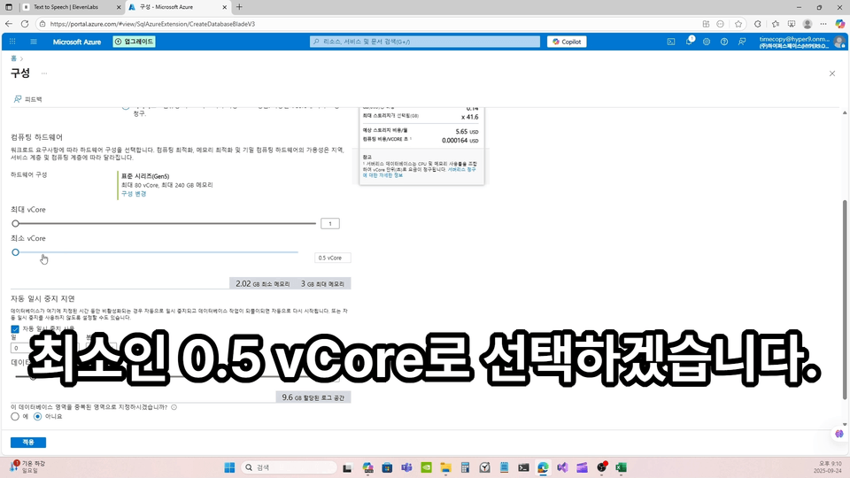850x478 pixels.
Task: Click the 피드백 feedback button
Action: coord(27,99)
